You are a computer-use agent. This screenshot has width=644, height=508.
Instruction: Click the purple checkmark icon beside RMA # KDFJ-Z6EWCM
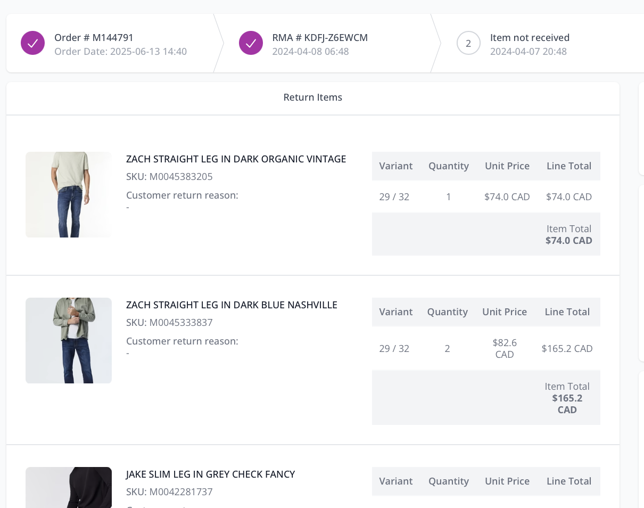tap(251, 43)
